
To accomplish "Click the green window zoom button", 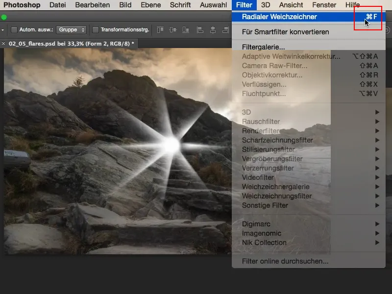I will point(4,17).
